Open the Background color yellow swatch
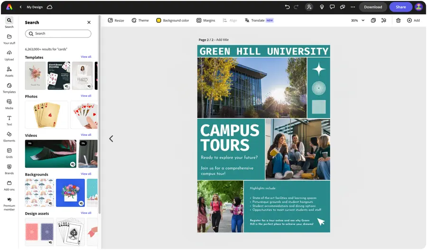 (x=158, y=20)
